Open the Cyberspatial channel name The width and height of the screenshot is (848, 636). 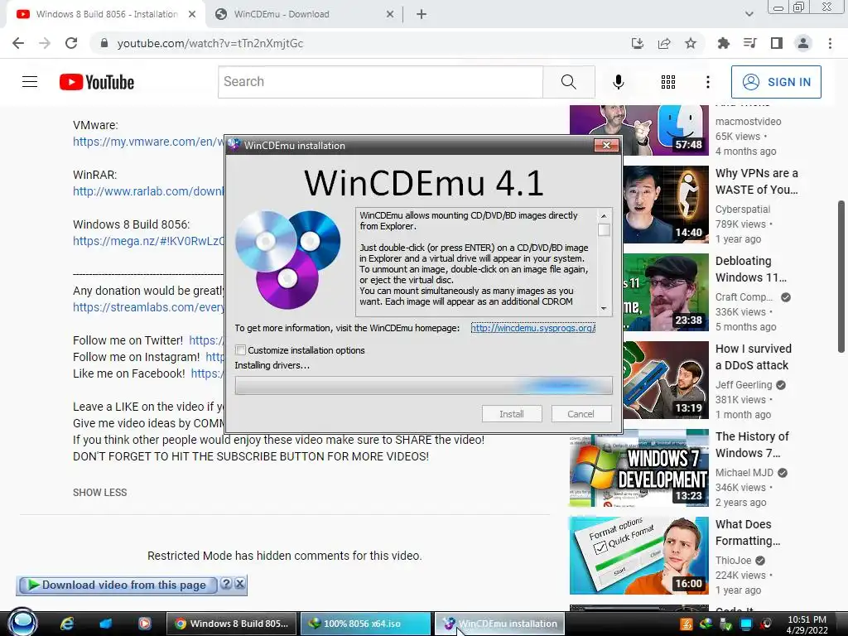743,210
